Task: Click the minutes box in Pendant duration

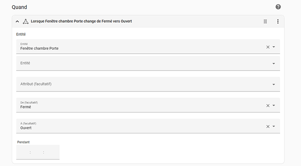Action: [37, 152]
